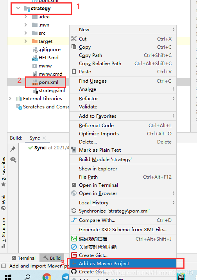The width and height of the screenshot is (197, 280).
Task: Open the Refactor submenu
Action: (123, 98)
